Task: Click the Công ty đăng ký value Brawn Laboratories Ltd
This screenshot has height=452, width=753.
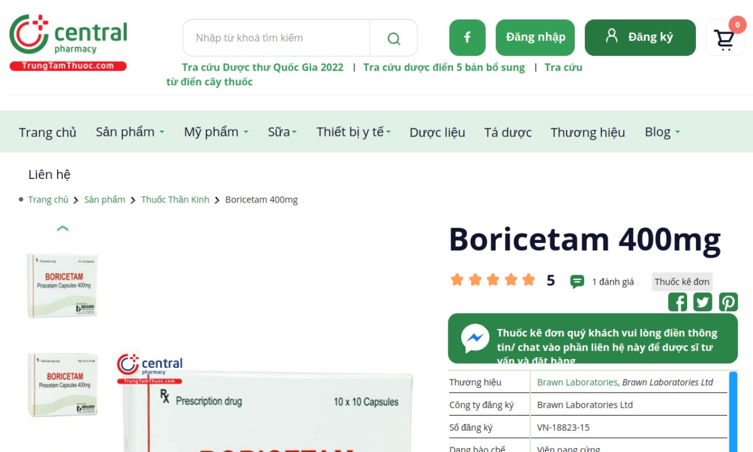Action: click(585, 405)
